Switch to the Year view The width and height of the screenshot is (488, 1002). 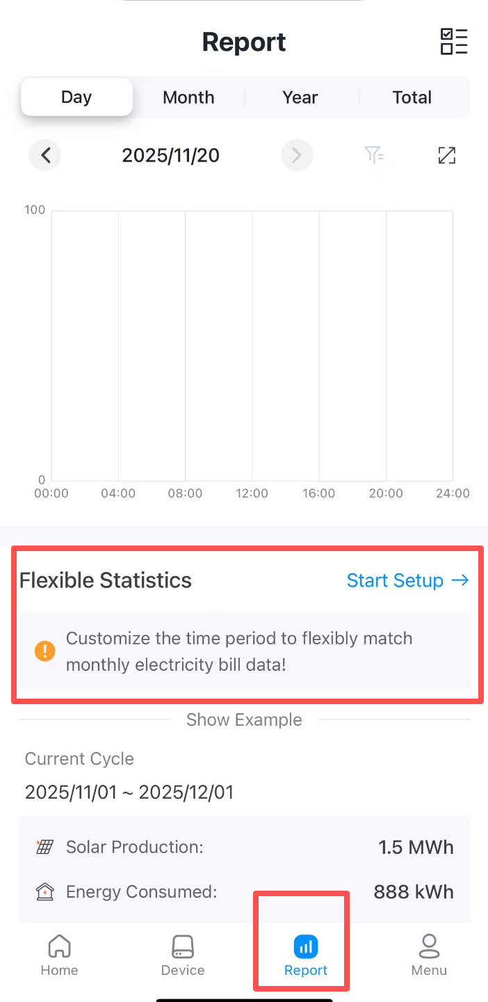[300, 97]
